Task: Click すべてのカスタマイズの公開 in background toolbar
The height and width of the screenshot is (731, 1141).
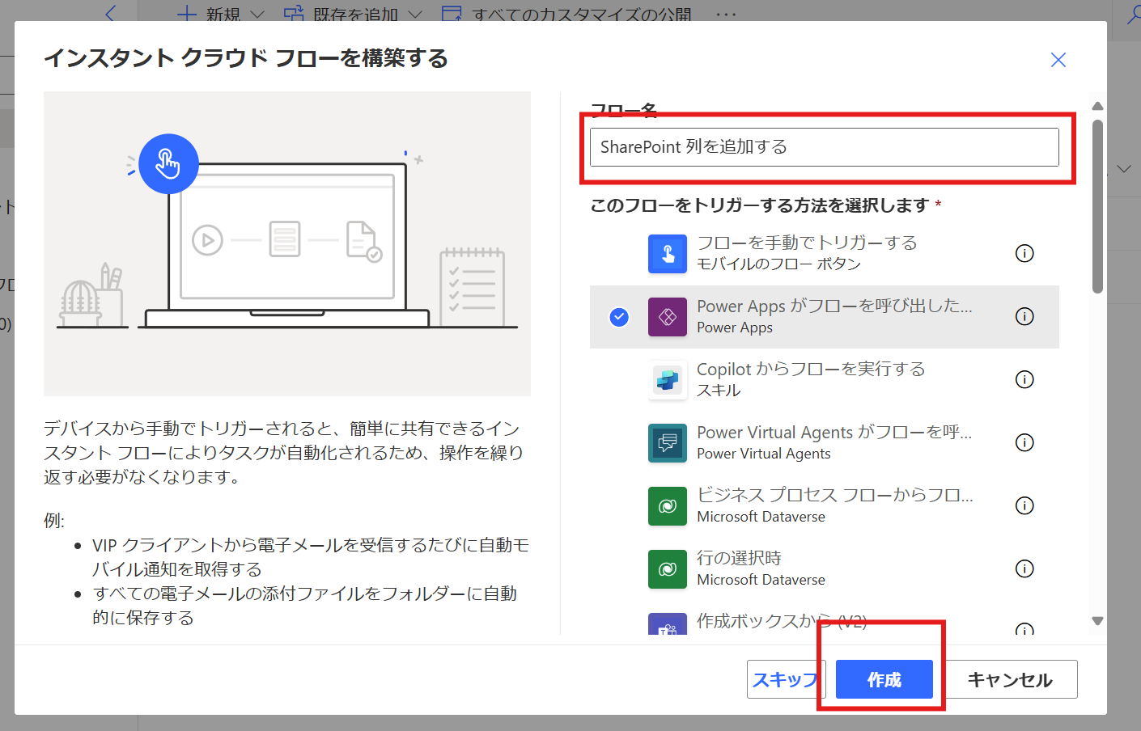Action: [582, 15]
